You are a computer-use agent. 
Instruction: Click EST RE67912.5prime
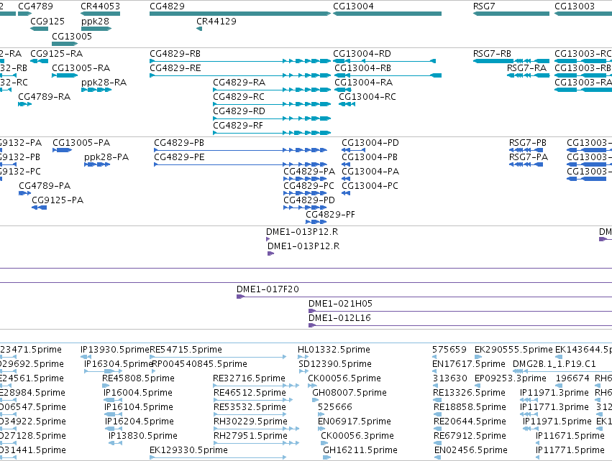470,437
